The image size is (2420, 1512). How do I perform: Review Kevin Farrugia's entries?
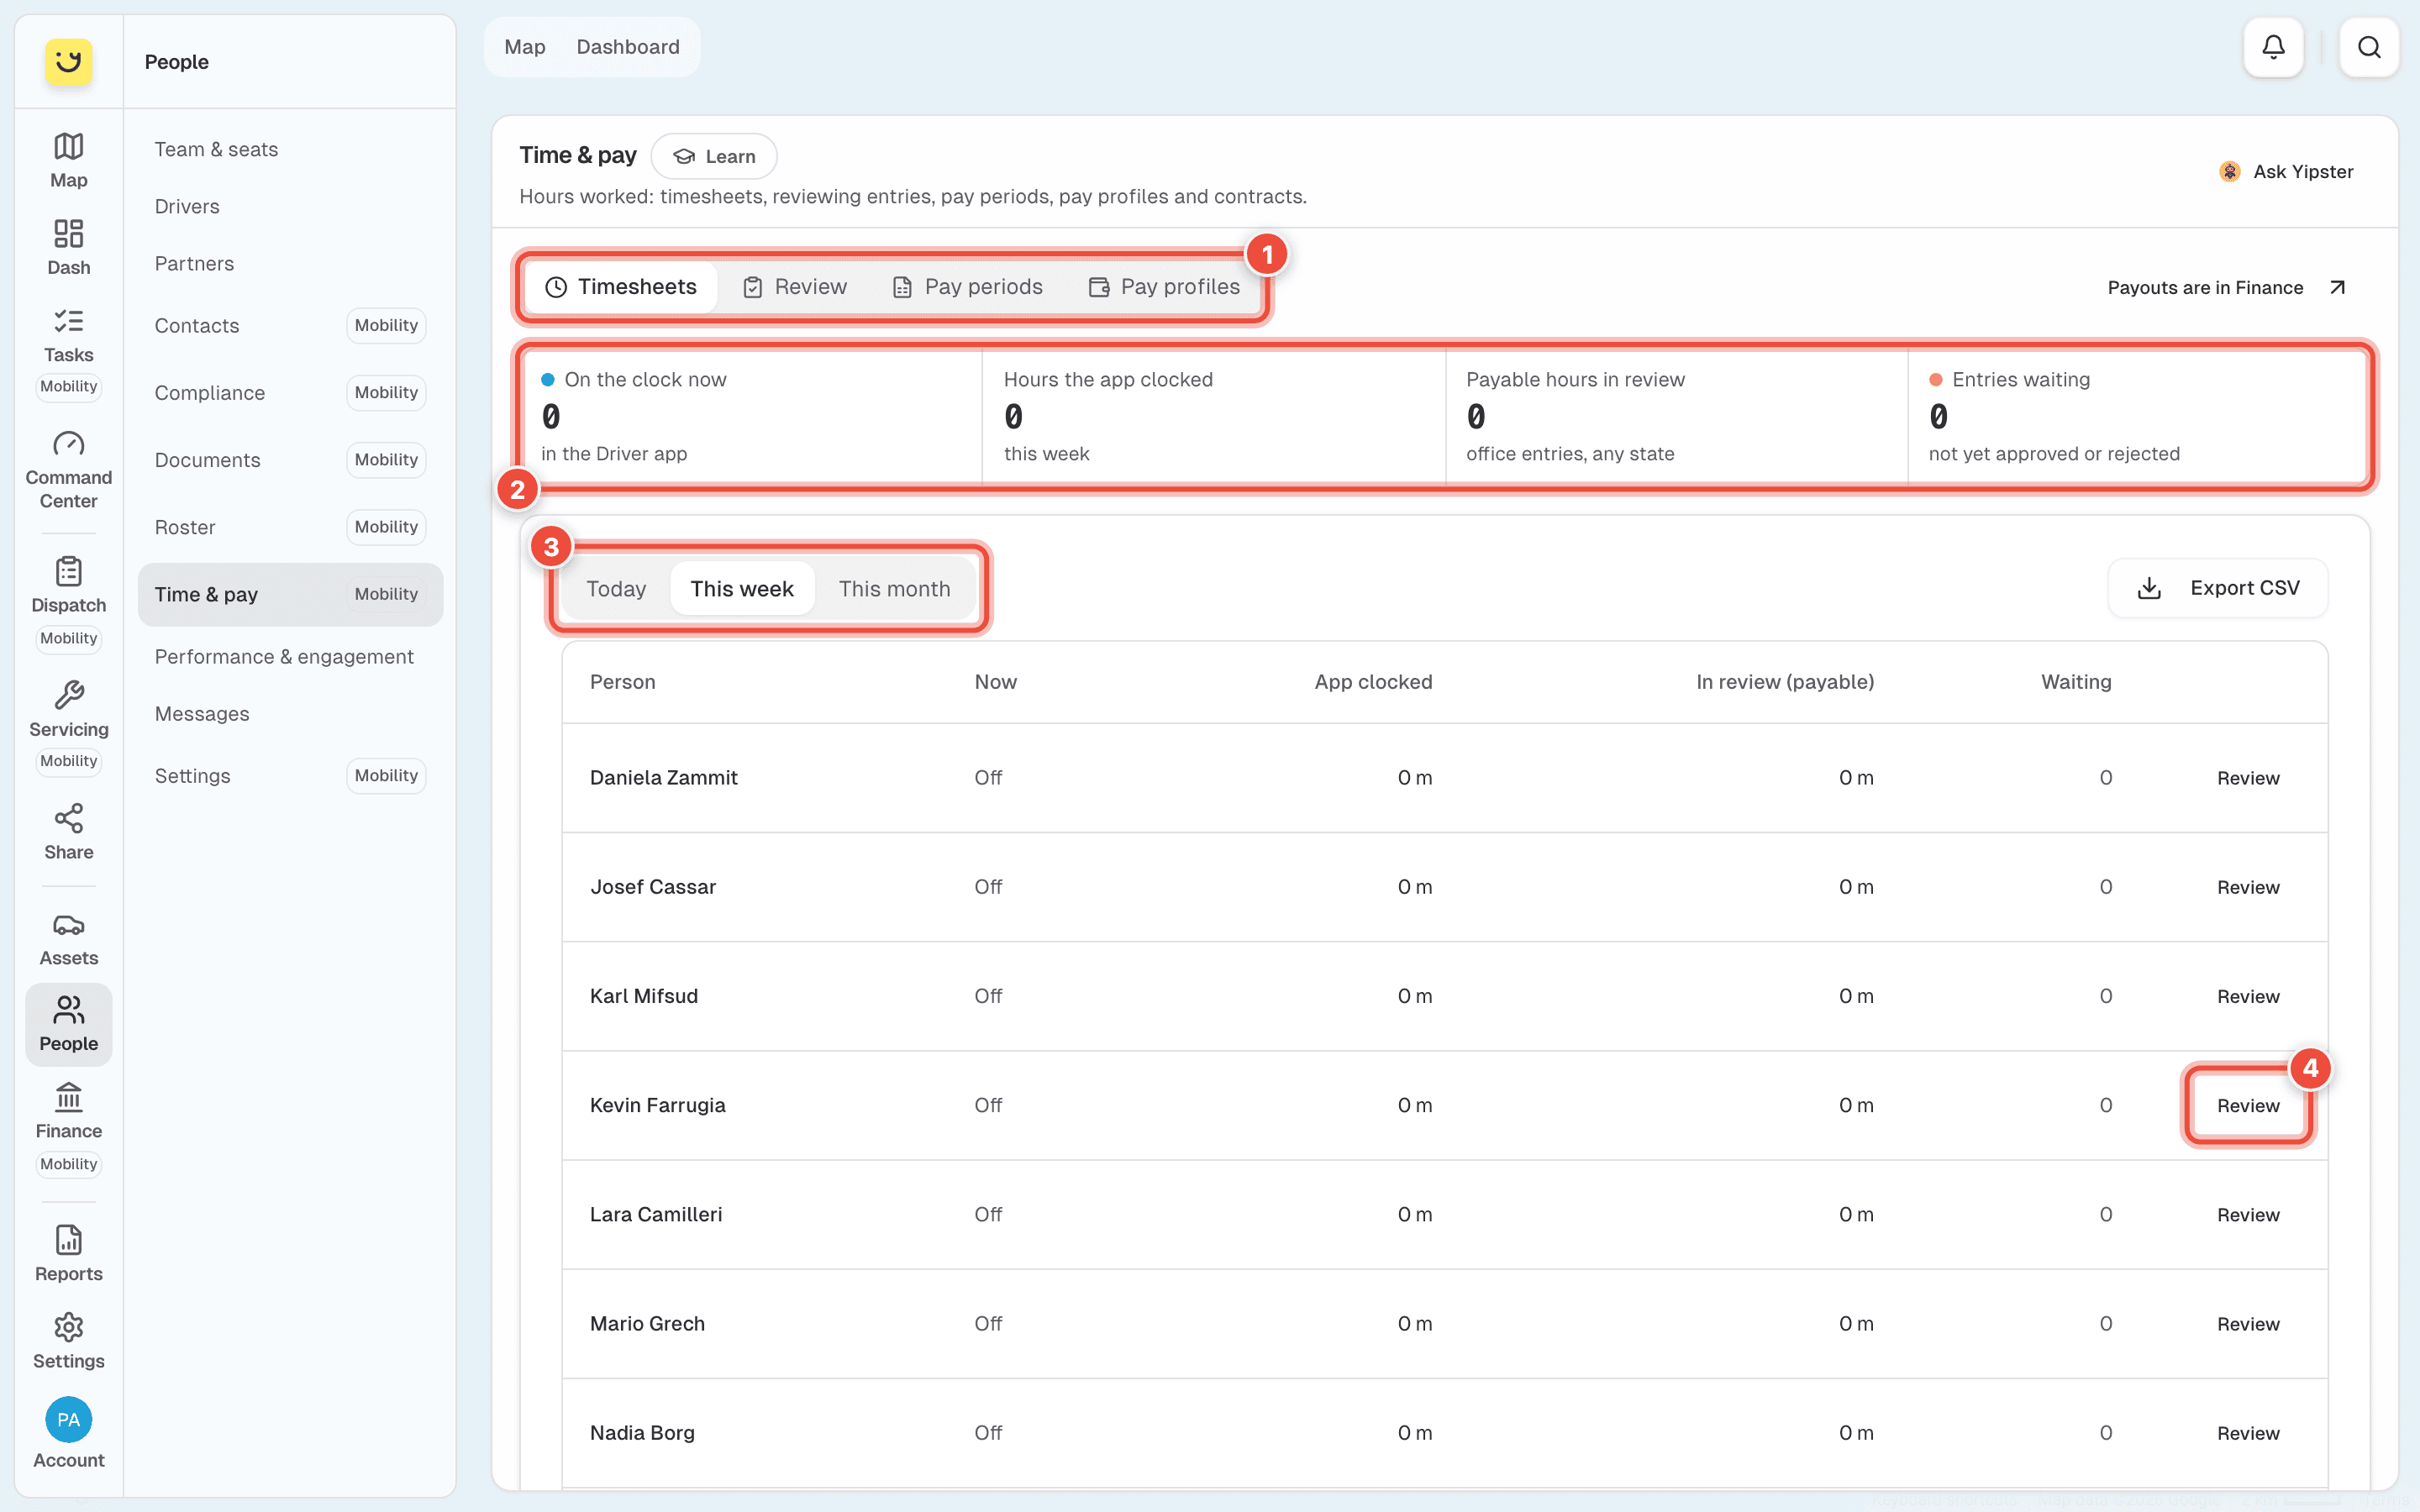pos(2248,1105)
